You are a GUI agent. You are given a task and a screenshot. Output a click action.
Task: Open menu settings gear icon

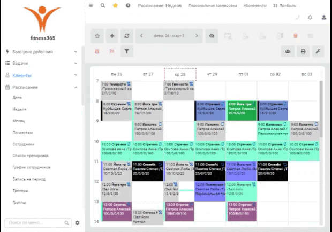[x=77, y=223]
